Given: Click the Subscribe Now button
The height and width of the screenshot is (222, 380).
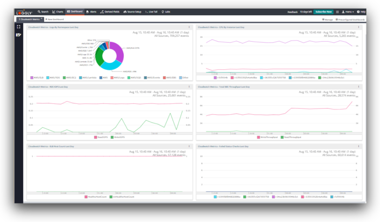Looking at the screenshot, I should click(324, 11).
